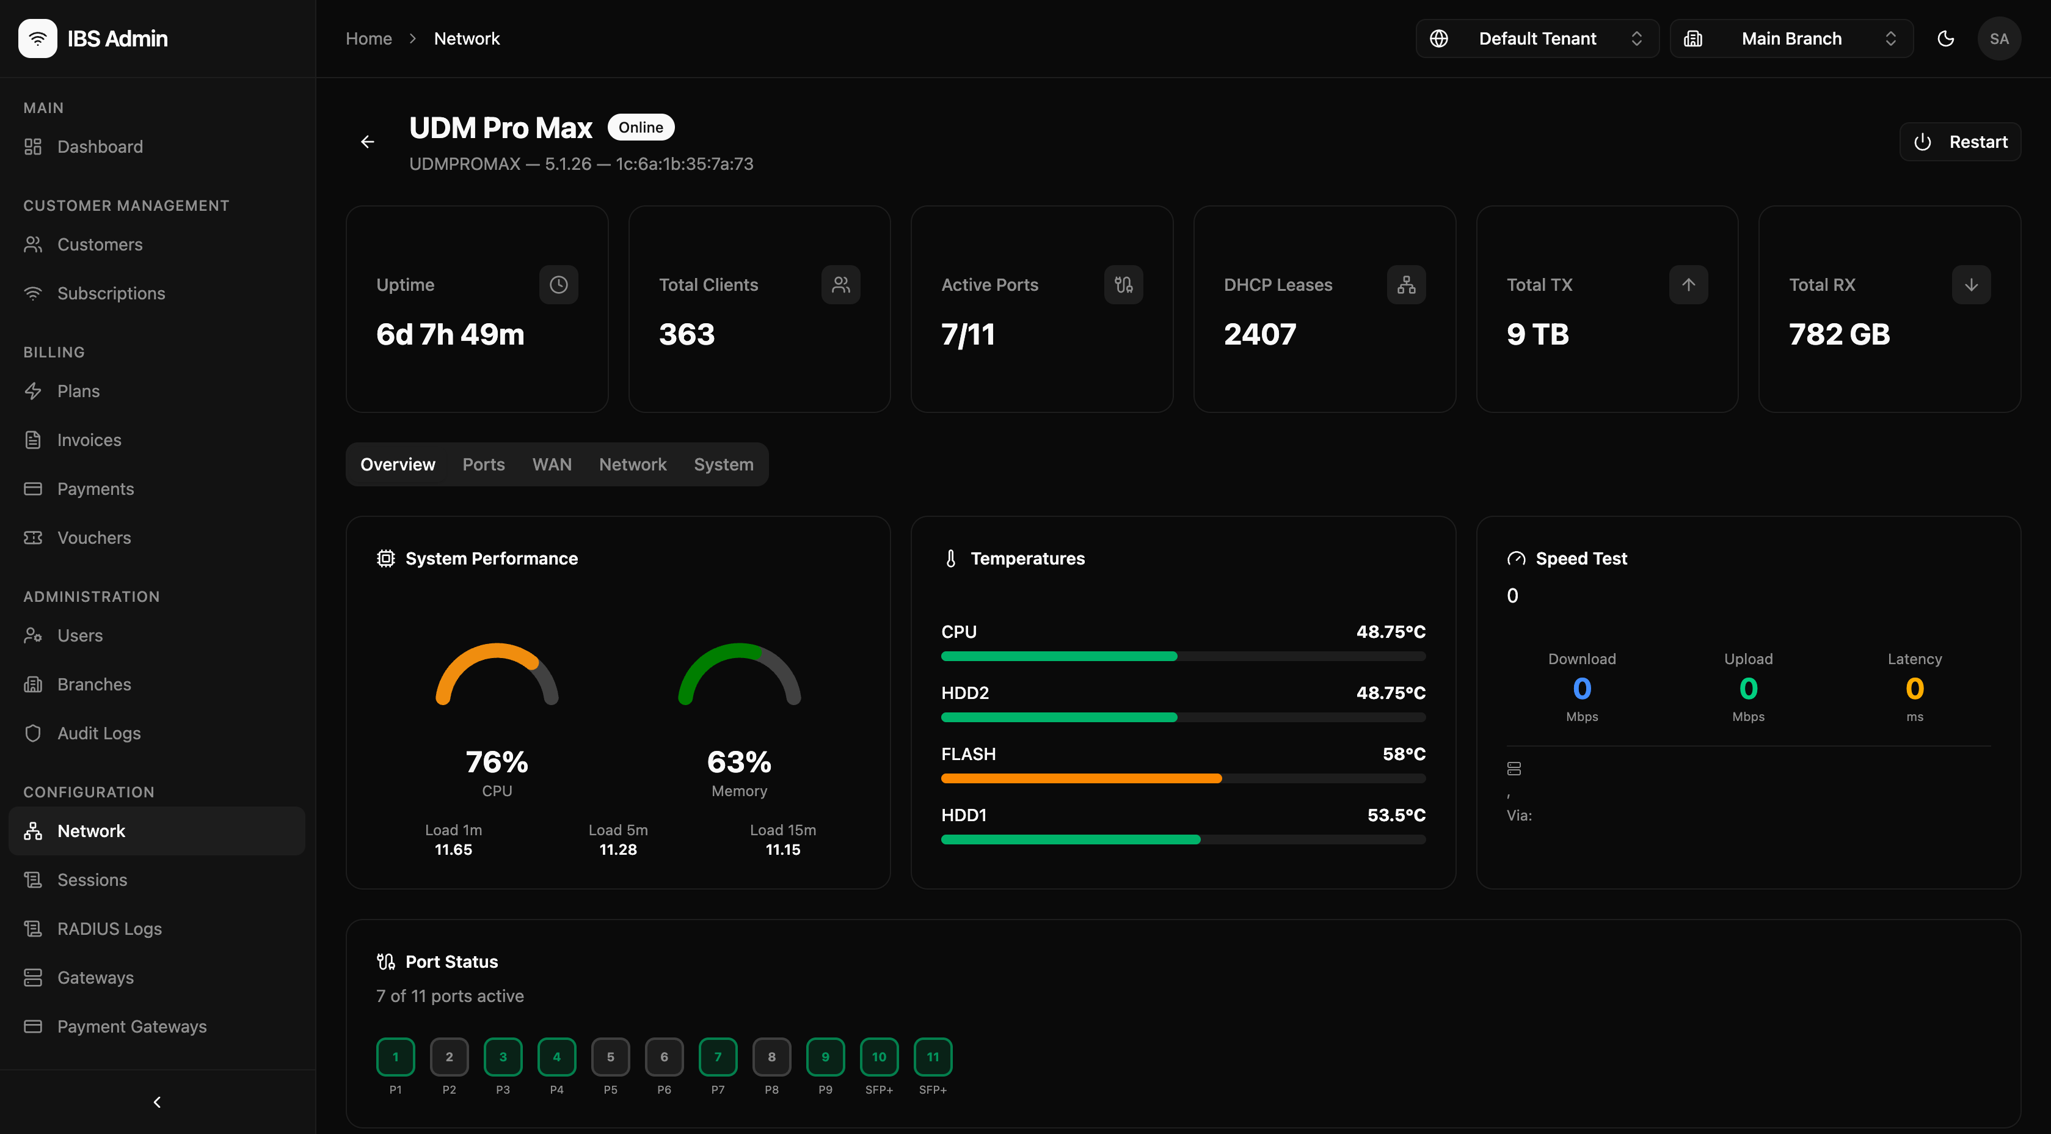The image size is (2051, 1134).
Task: Click the Total TX up-arrow icon
Action: click(1689, 284)
